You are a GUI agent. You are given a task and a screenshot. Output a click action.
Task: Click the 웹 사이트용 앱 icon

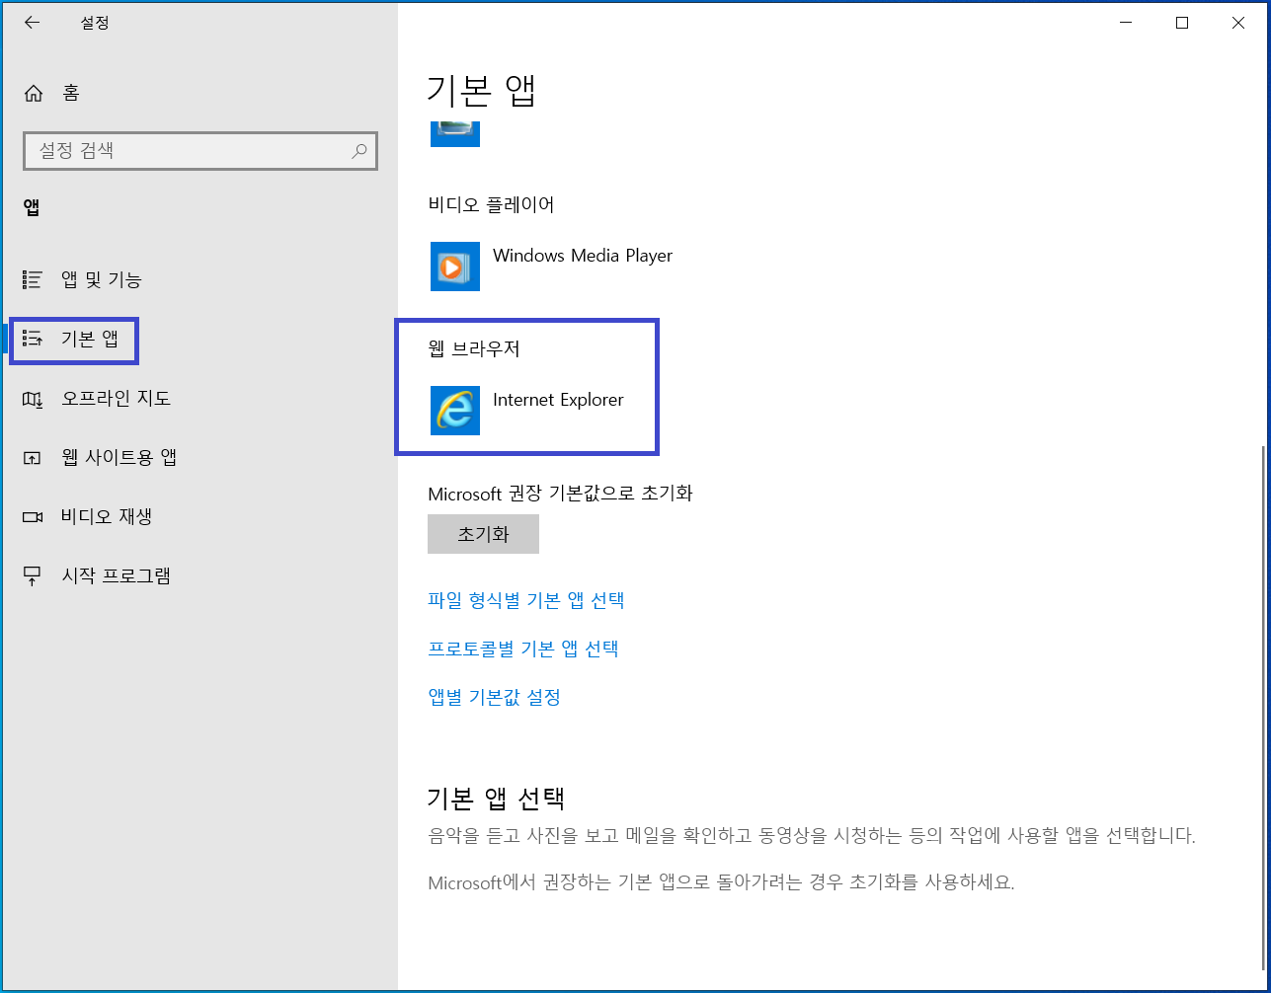point(33,458)
